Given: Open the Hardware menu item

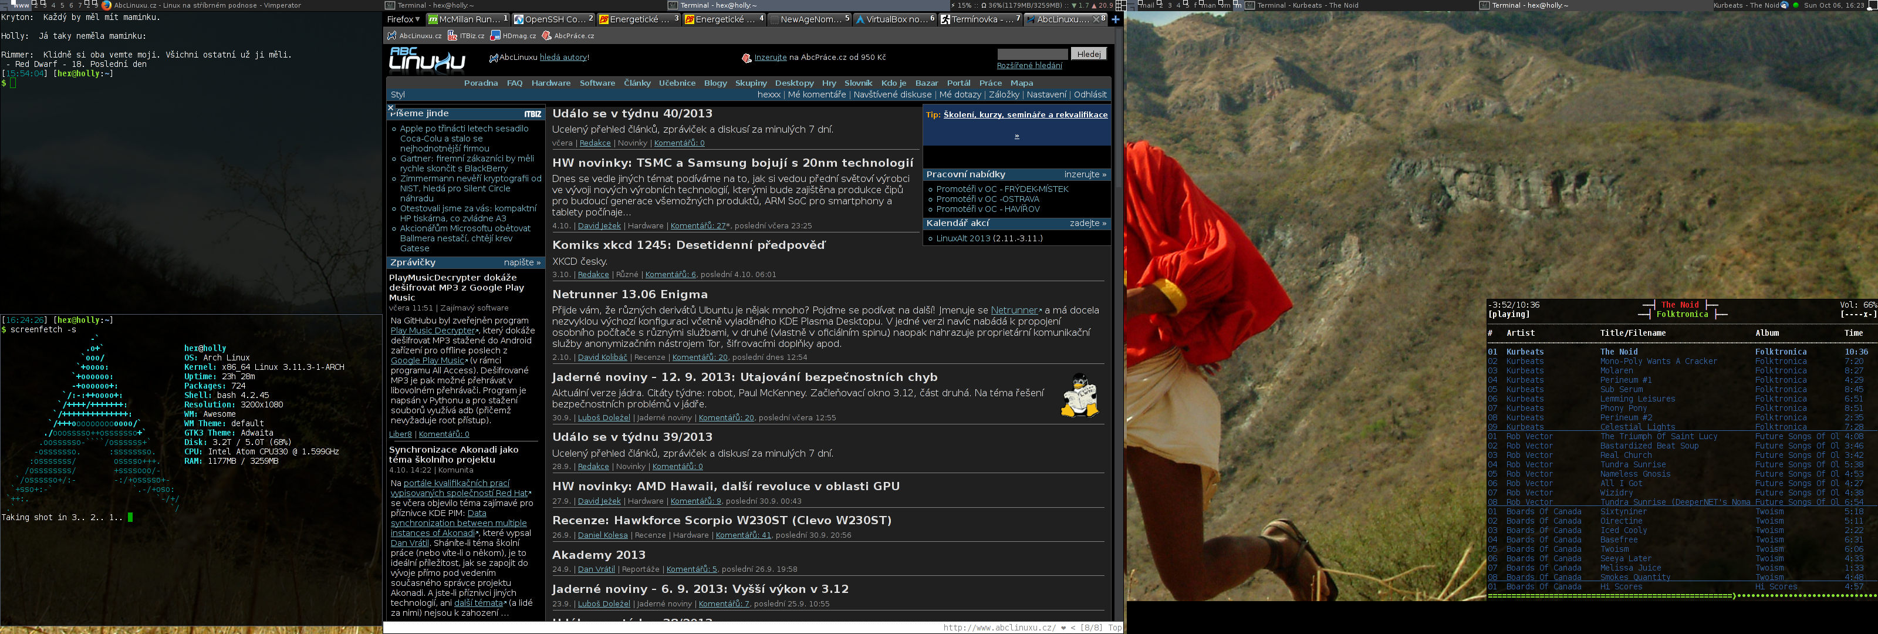Looking at the screenshot, I should [550, 83].
